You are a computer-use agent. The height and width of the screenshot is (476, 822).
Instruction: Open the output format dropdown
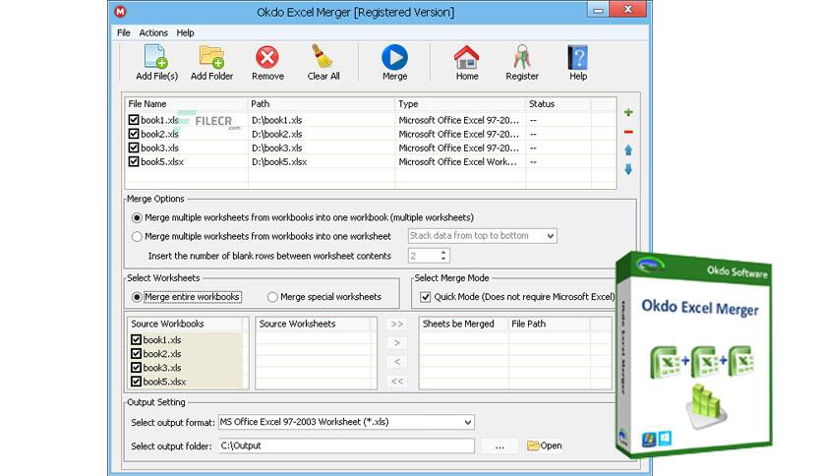(x=346, y=422)
